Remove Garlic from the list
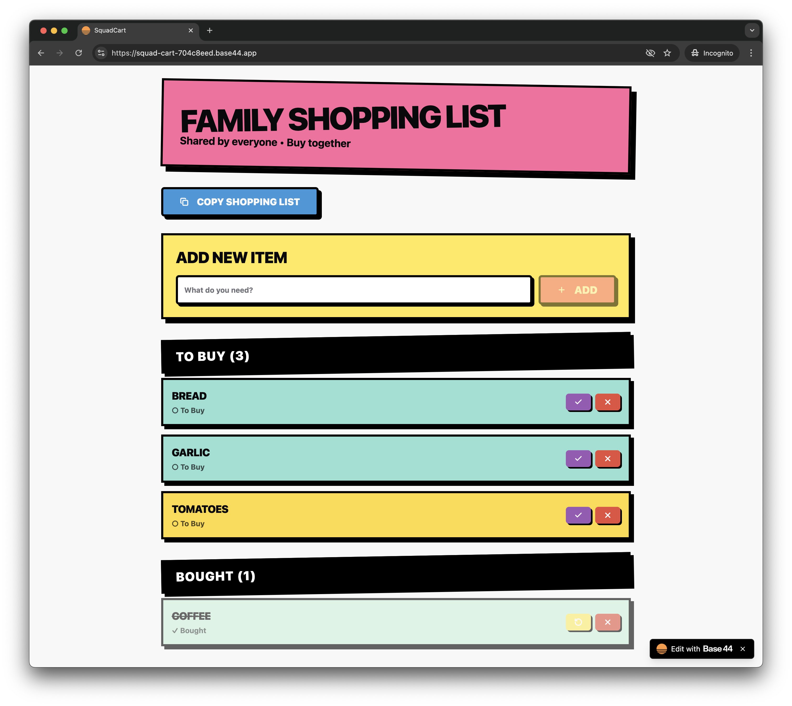The width and height of the screenshot is (792, 706). [607, 459]
